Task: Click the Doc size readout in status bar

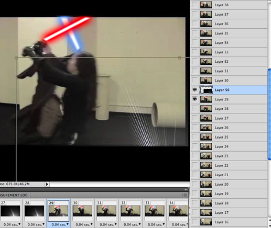Action: (x=15, y=184)
